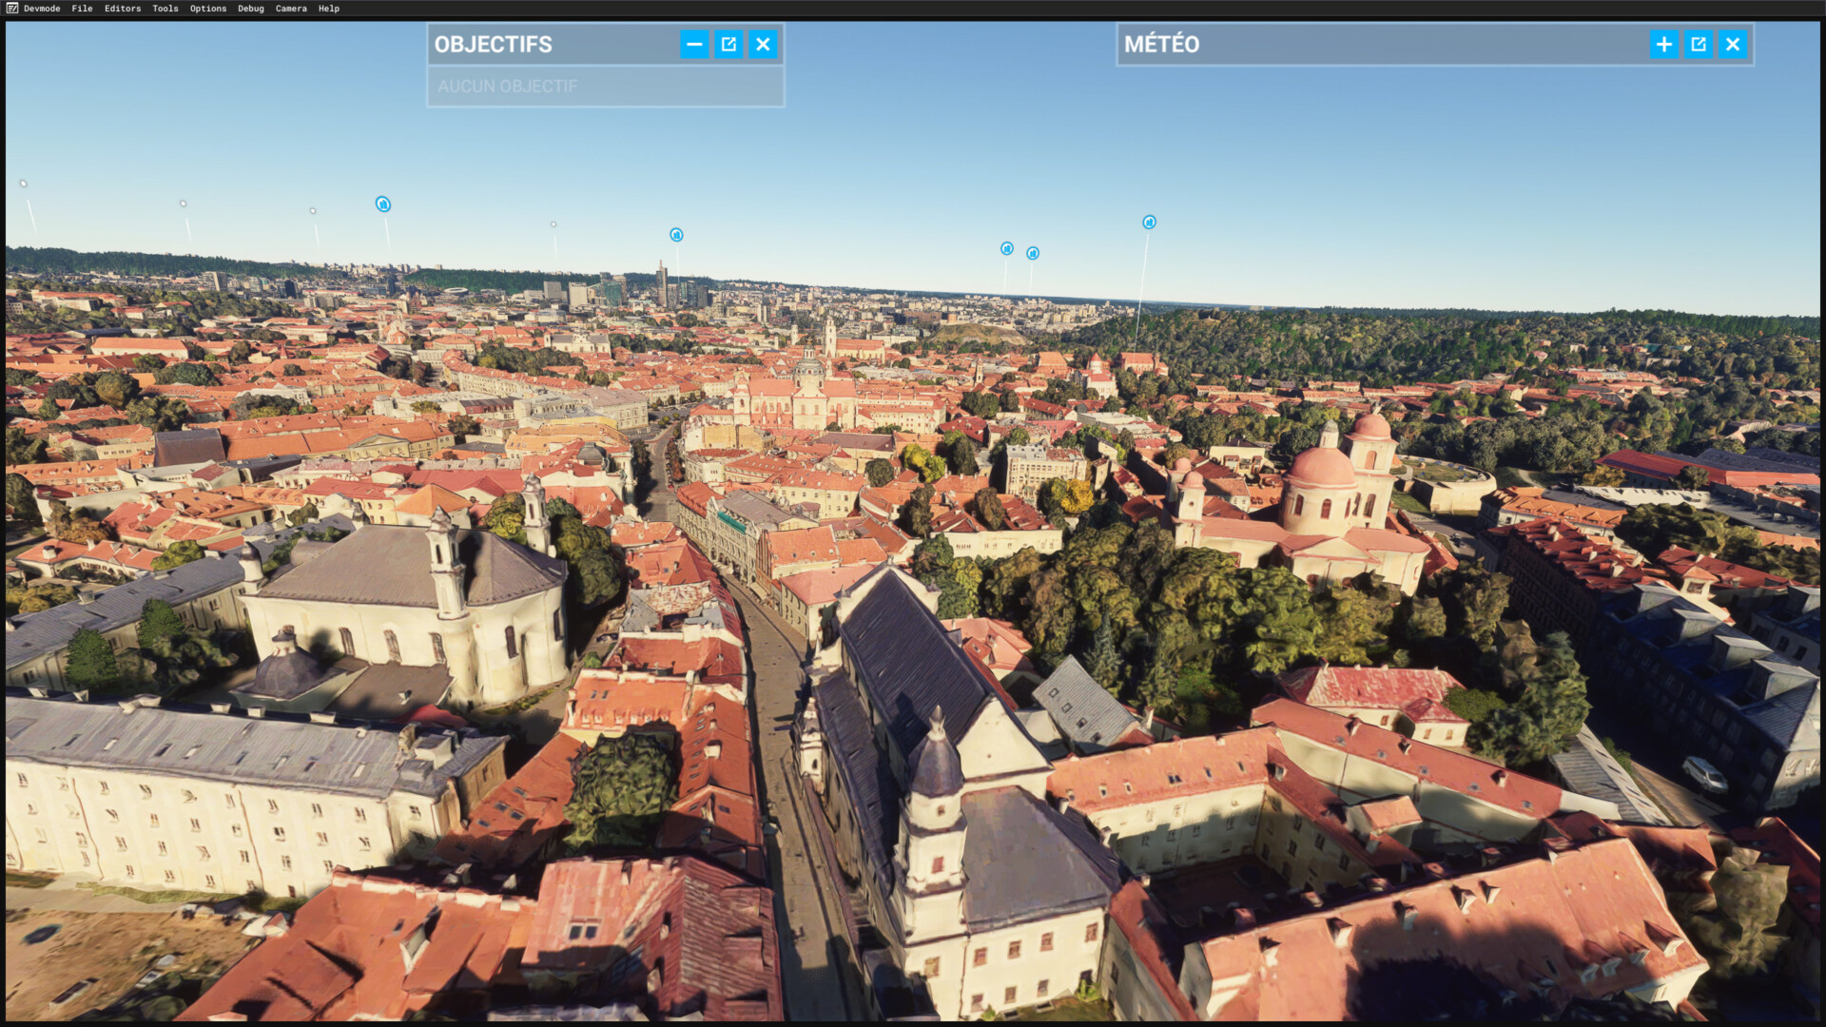The image size is (1826, 1027).
Task: Open the Tools menu
Action: point(165,9)
